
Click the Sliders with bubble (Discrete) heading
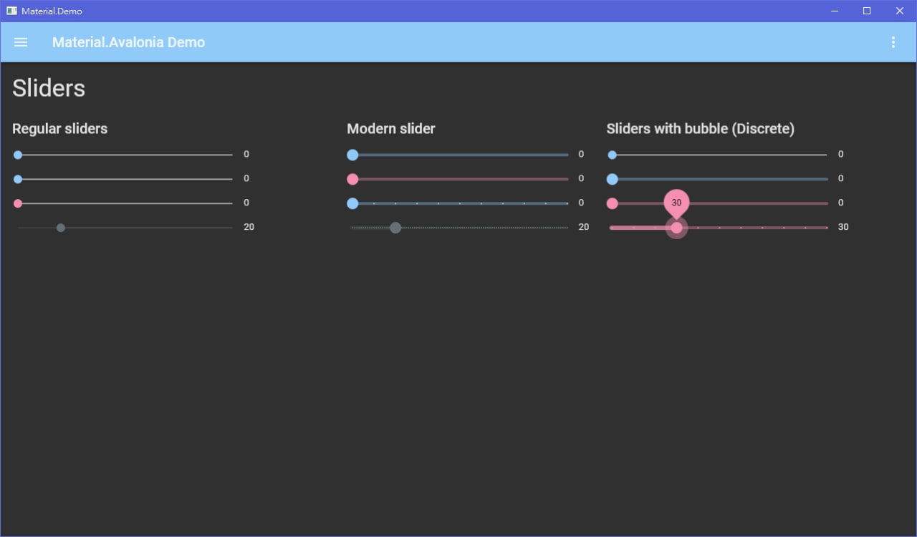[700, 129]
